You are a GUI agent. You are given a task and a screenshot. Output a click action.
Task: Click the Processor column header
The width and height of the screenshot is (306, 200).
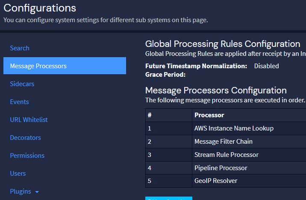point(209,115)
